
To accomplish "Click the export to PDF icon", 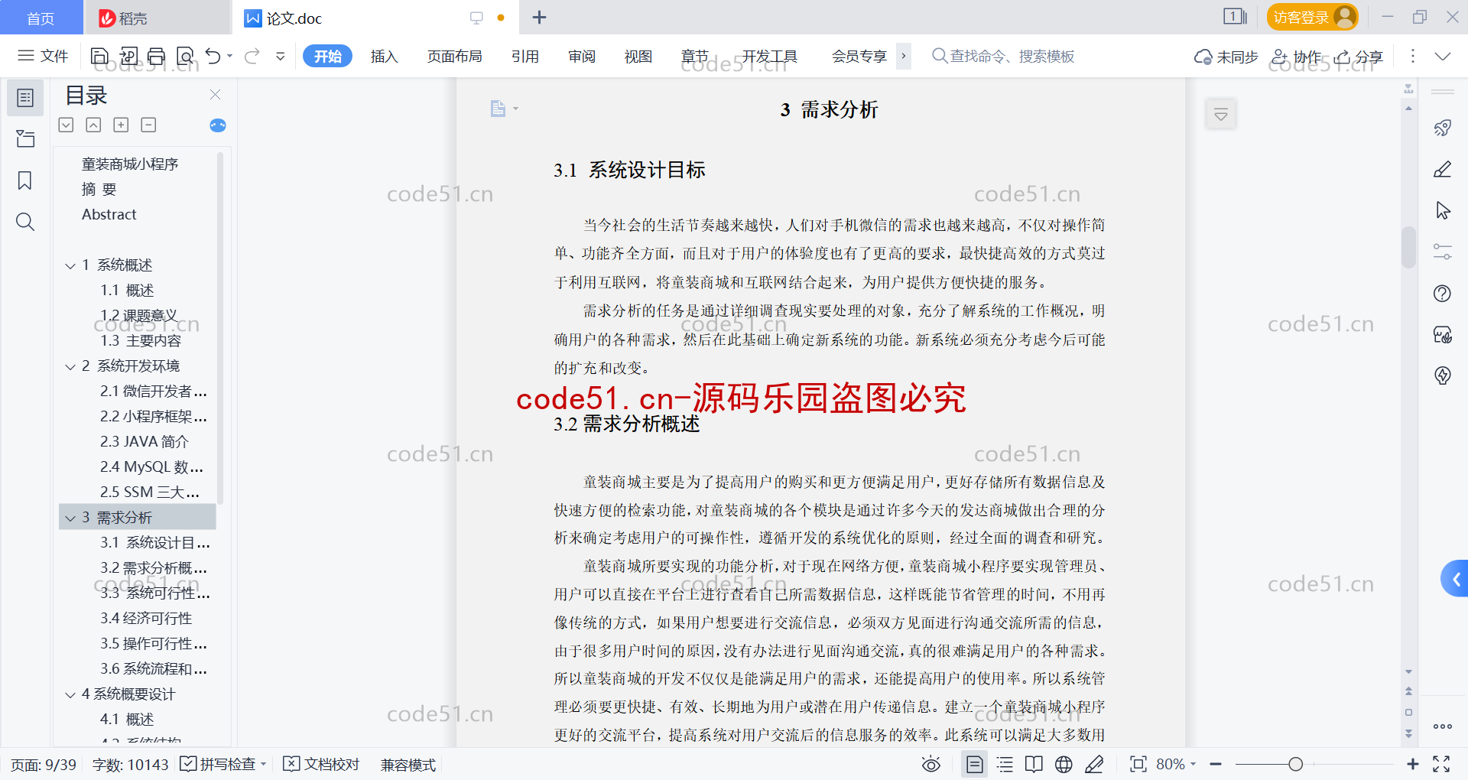I will [x=128, y=56].
